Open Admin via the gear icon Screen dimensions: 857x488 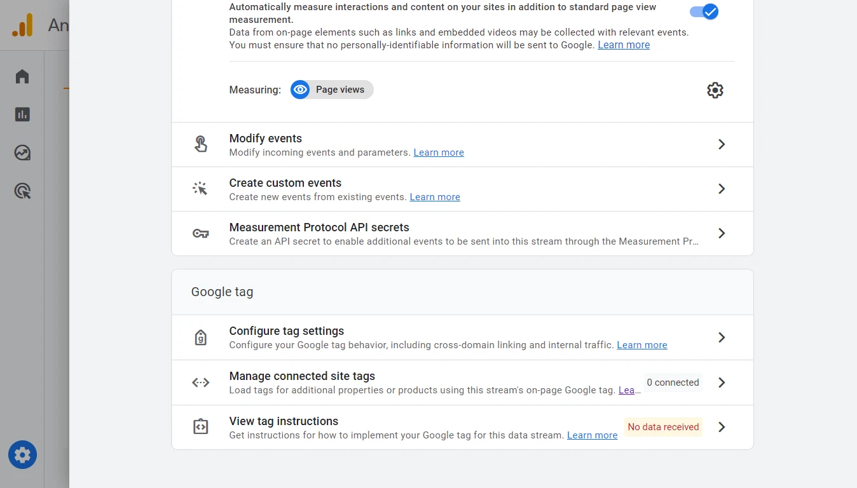coord(22,455)
